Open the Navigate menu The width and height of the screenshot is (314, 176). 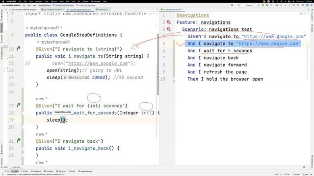click(x=38, y=1)
